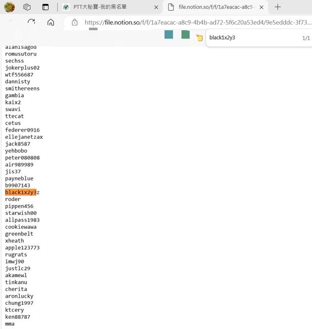Open the Workspaces icon
This screenshot has height=329, width=312.
coord(27,7)
